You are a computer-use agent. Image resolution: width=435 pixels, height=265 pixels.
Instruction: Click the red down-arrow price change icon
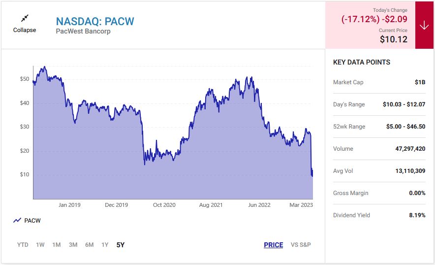coord(424,26)
